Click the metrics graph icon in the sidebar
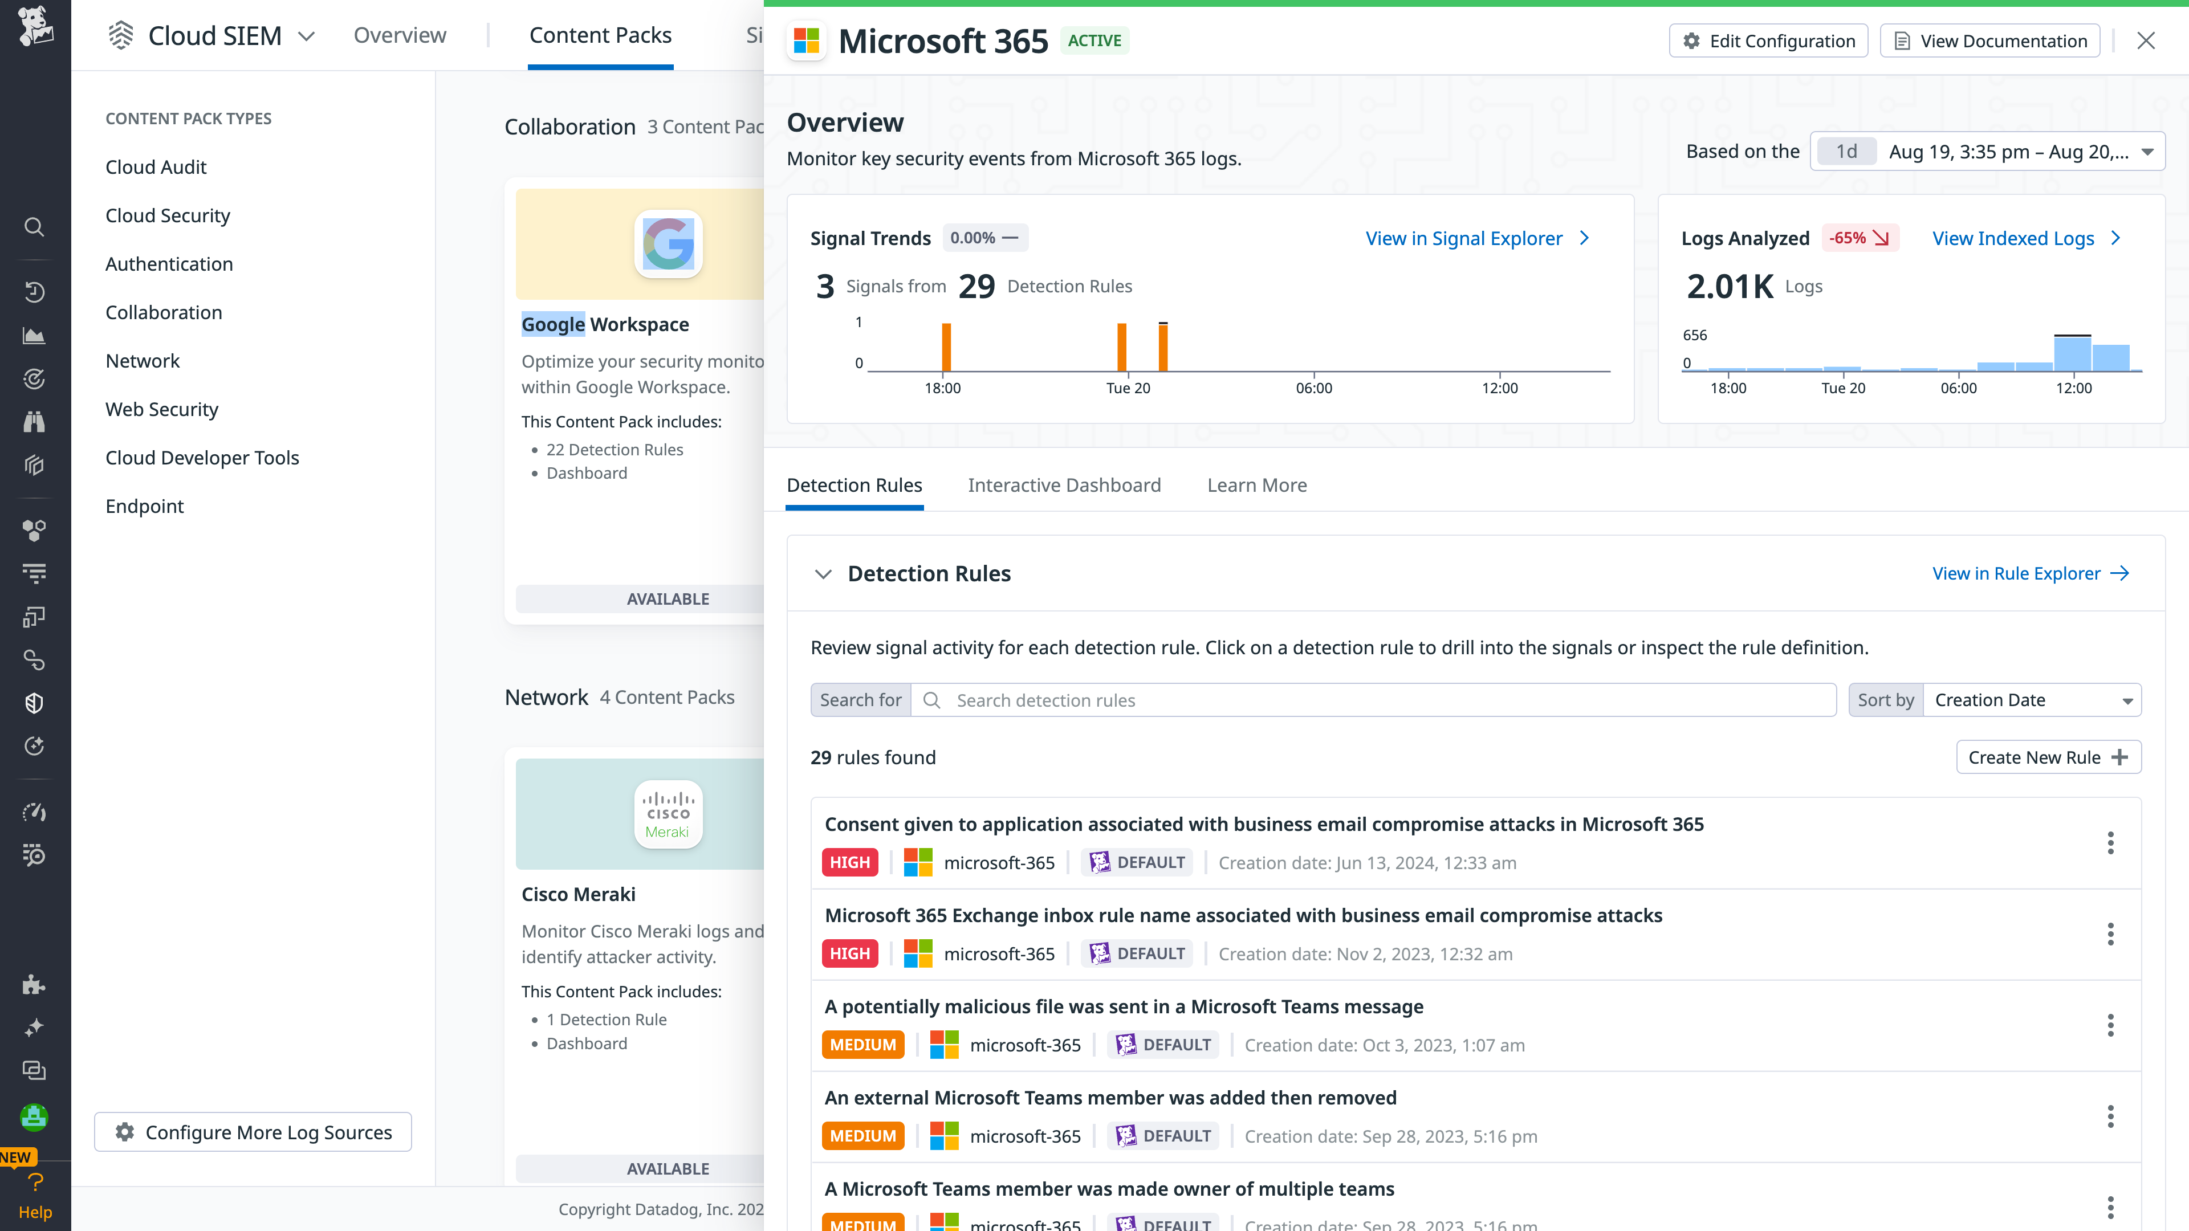The image size is (2189, 1231). (x=34, y=335)
